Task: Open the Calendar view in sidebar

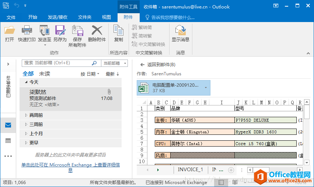Action: [x=8, y=141]
